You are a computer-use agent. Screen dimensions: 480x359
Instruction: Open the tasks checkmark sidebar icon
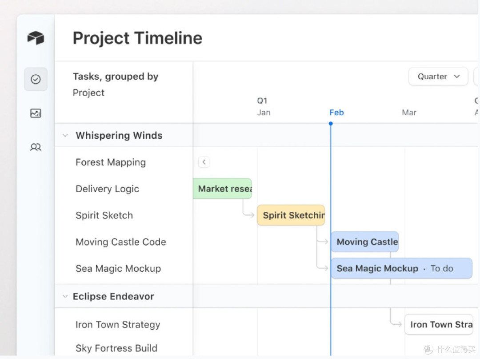pyautogui.click(x=36, y=79)
